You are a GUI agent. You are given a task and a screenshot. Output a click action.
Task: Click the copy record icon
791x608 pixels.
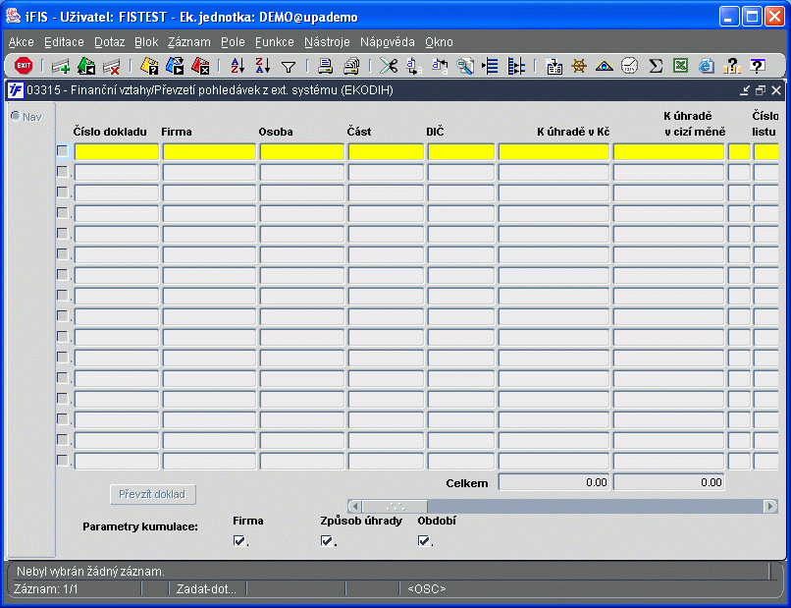pyautogui.click(x=440, y=66)
